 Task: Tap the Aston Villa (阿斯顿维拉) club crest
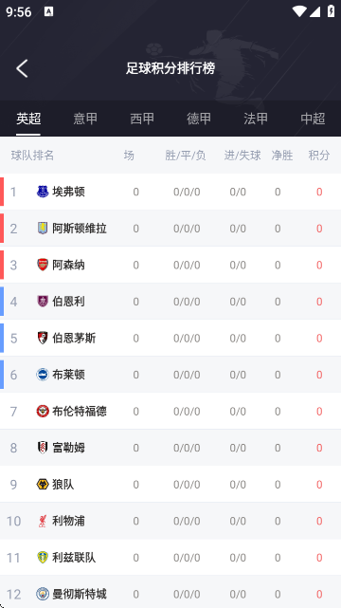click(43, 228)
